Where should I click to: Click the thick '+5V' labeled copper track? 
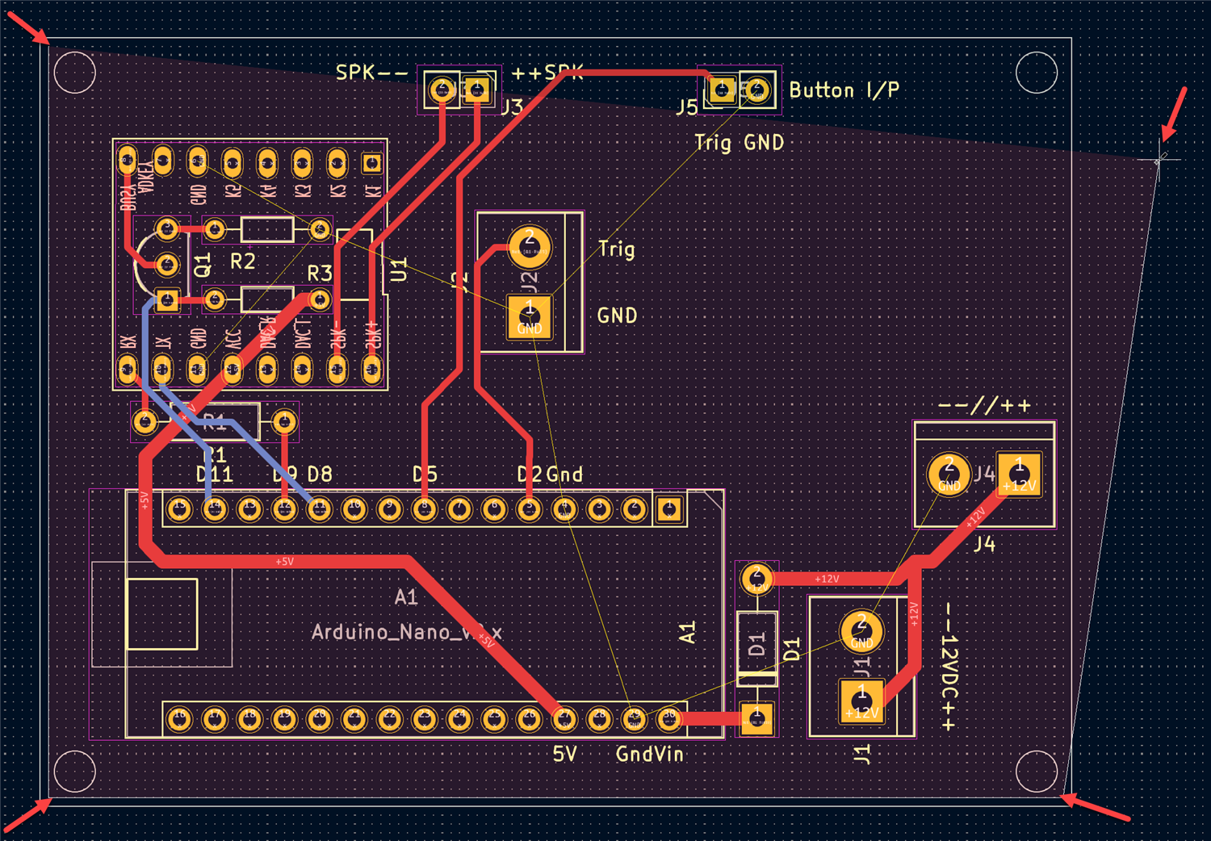tap(283, 561)
